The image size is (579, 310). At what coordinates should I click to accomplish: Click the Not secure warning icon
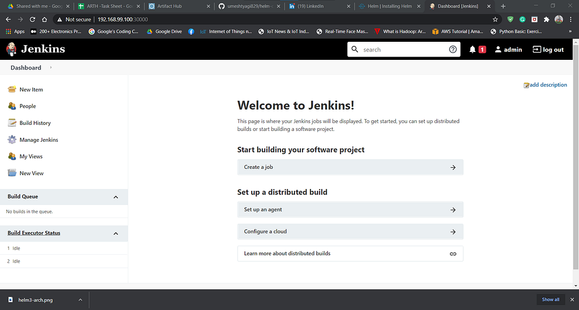coord(59,20)
